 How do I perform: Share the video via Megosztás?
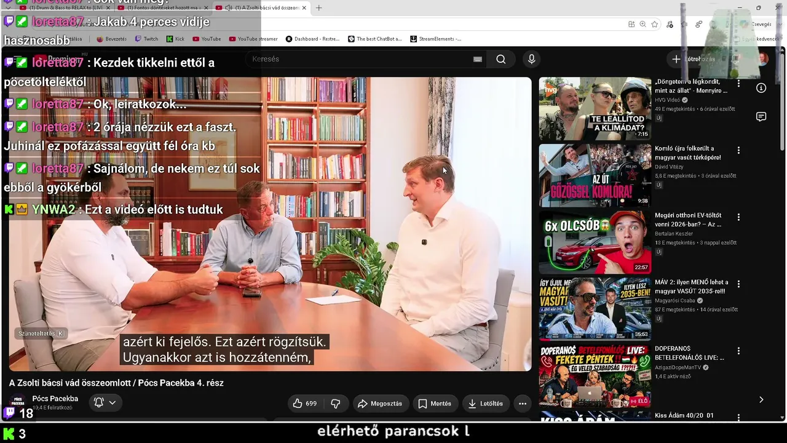click(381, 404)
